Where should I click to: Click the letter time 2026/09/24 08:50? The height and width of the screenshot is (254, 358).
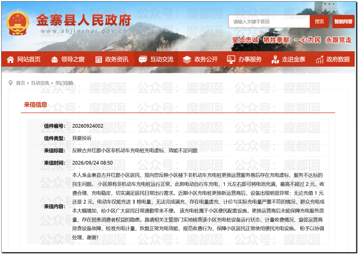92,163
